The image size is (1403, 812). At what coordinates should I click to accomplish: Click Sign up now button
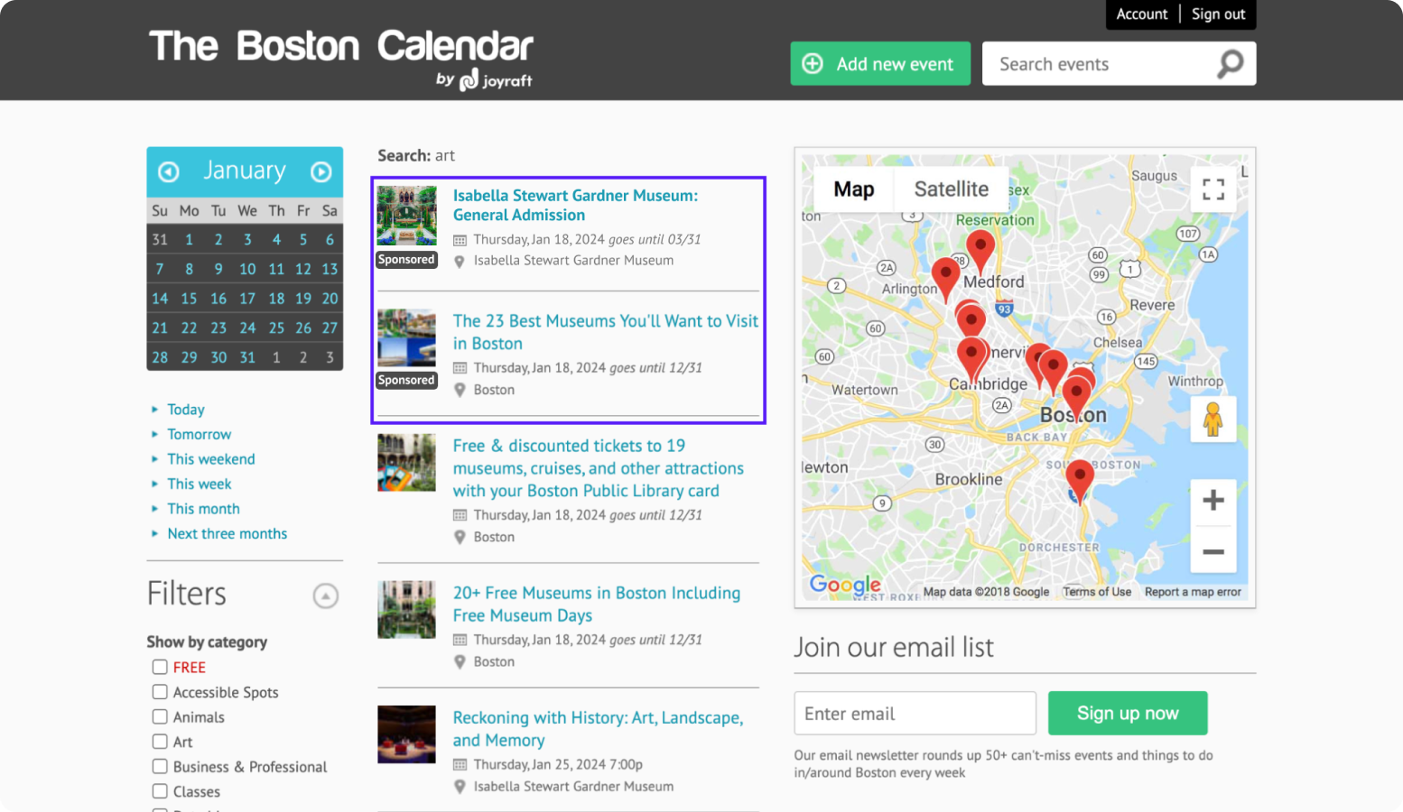click(1127, 714)
